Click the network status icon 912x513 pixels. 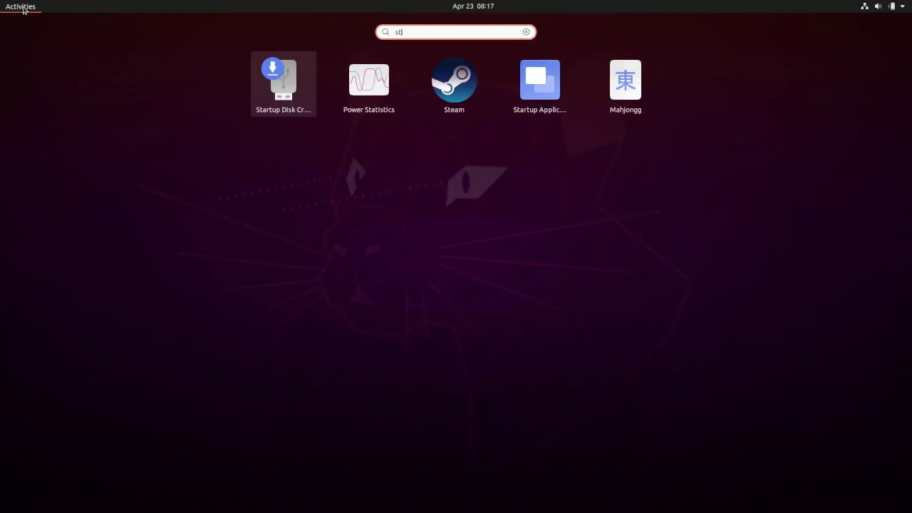tap(864, 6)
